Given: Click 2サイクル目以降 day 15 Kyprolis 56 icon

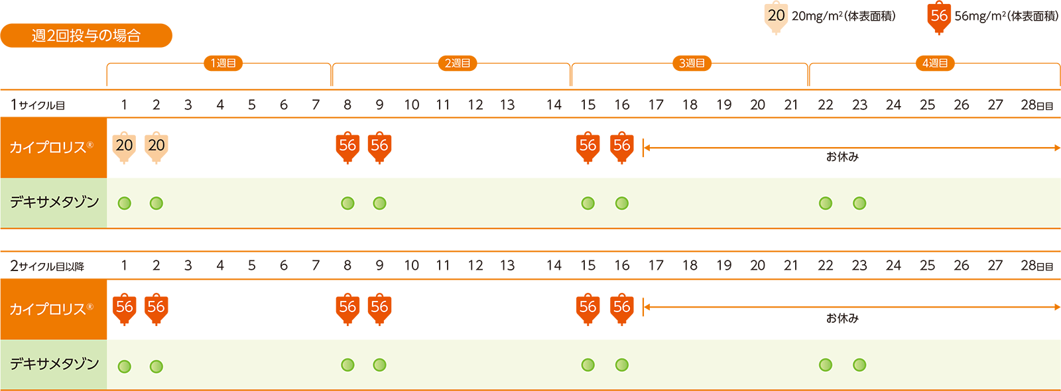Looking at the screenshot, I should click(x=588, y=308).
